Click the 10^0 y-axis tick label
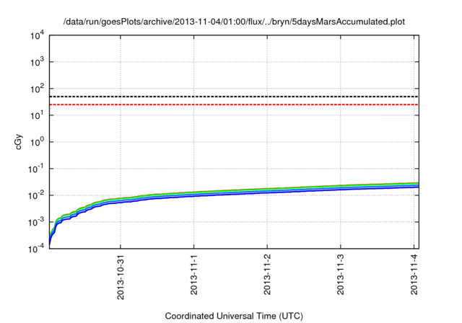Image resolution: width=462 pixels, height=323 pixels. tap(38, 142)
